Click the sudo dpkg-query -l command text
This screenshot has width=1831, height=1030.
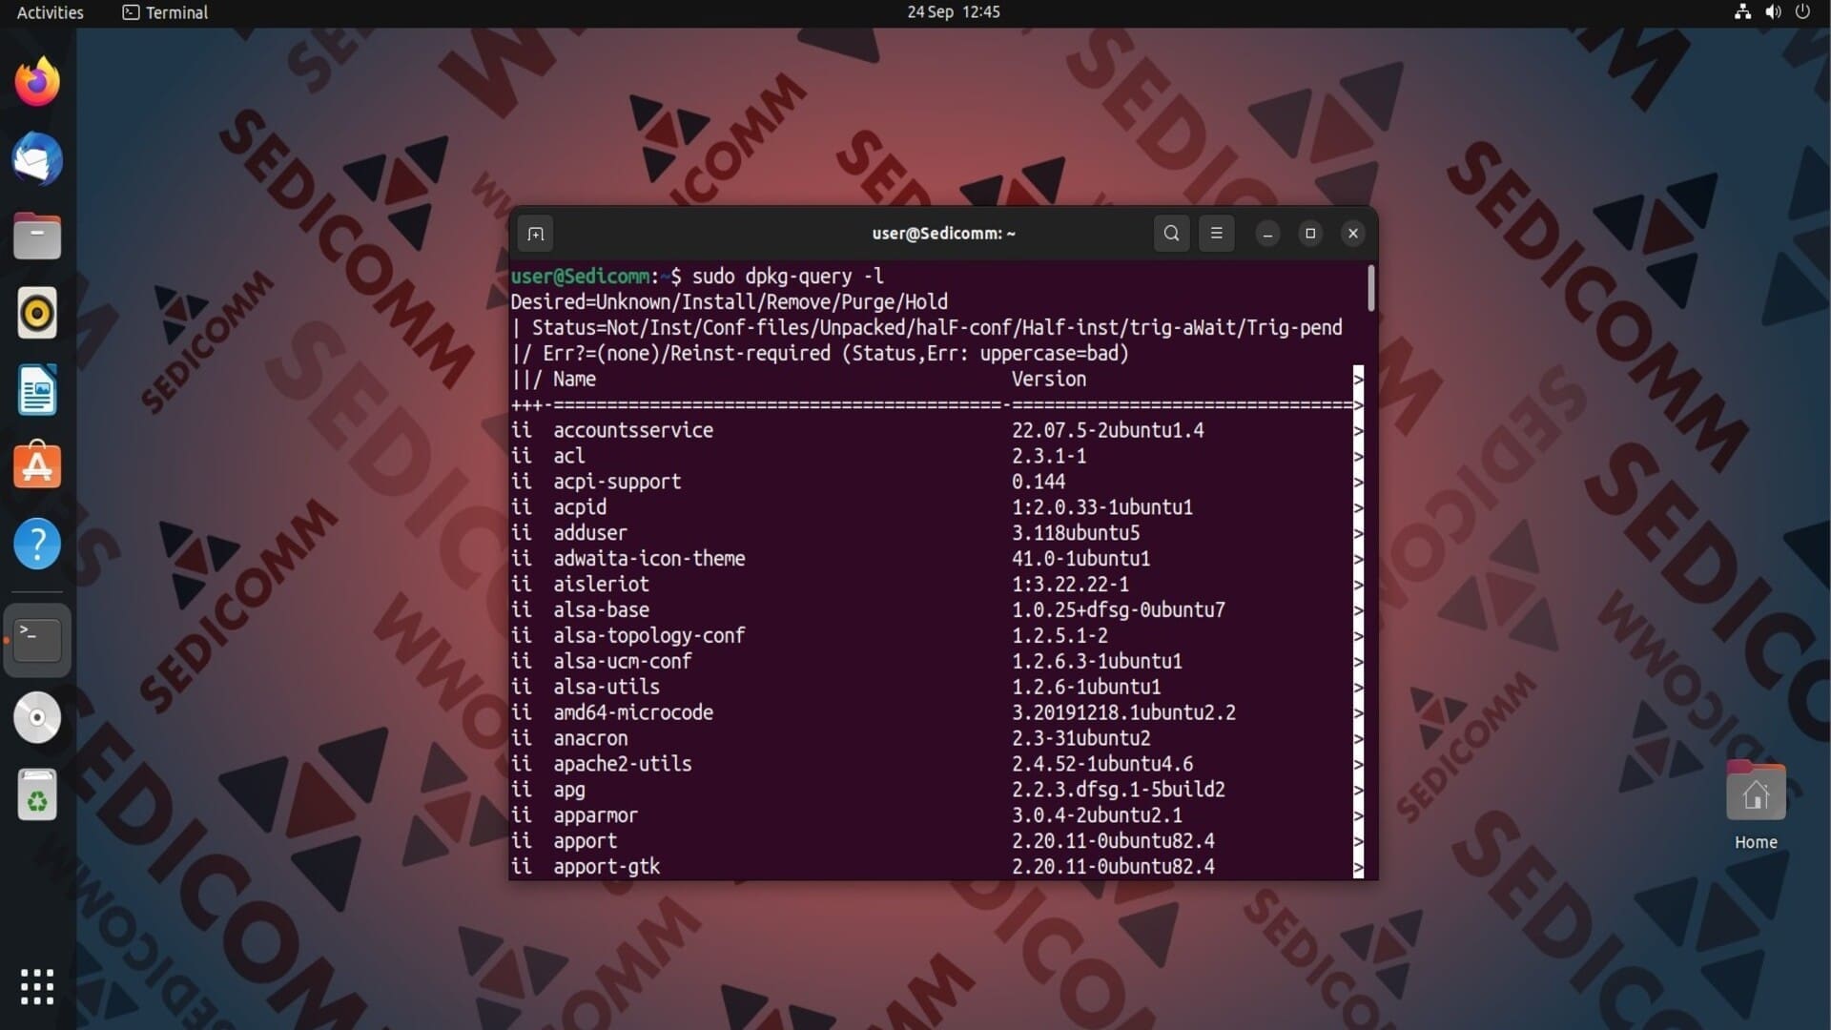click(788, 277)
